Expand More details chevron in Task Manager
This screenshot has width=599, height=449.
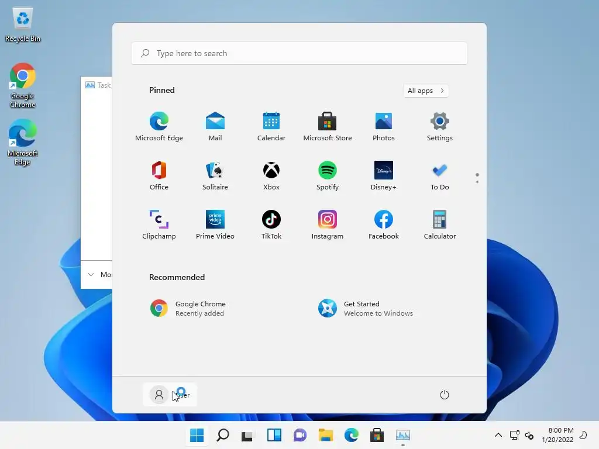[x=91, y=275]
